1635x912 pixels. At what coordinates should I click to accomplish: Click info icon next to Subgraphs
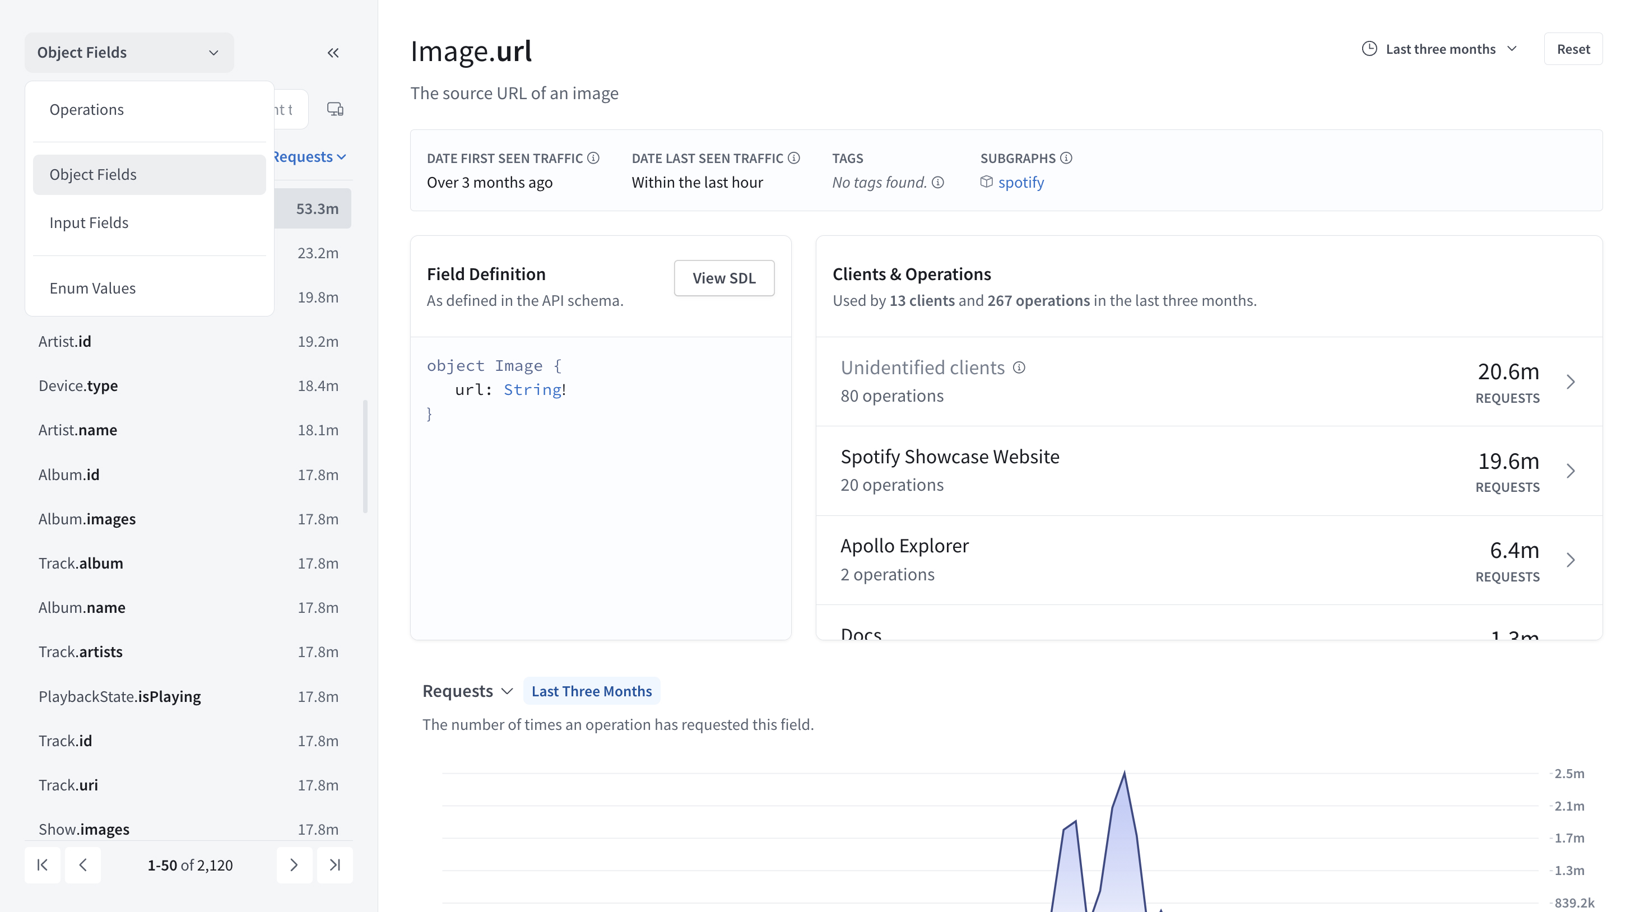tap(1066, 158)
